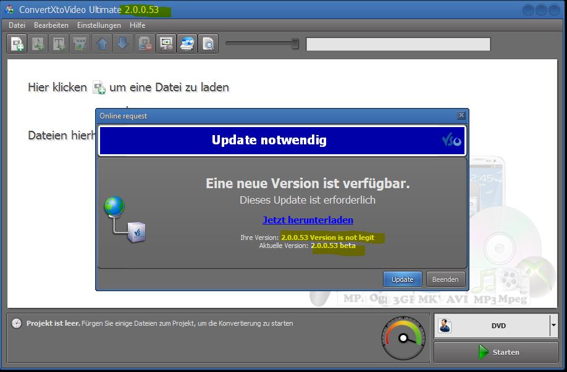Click the toolbar zoom slider handle

tap(295, 44)
